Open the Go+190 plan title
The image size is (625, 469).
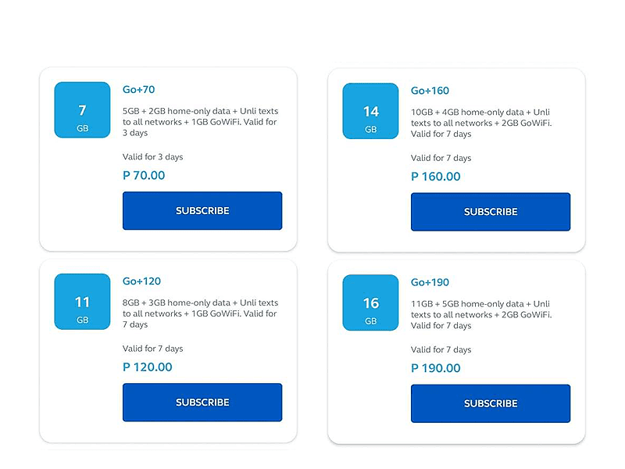pos(430,282)
